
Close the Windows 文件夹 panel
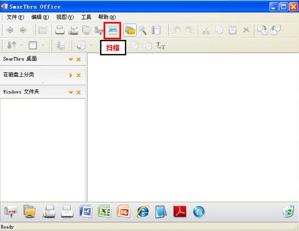[x=78, y=92]
